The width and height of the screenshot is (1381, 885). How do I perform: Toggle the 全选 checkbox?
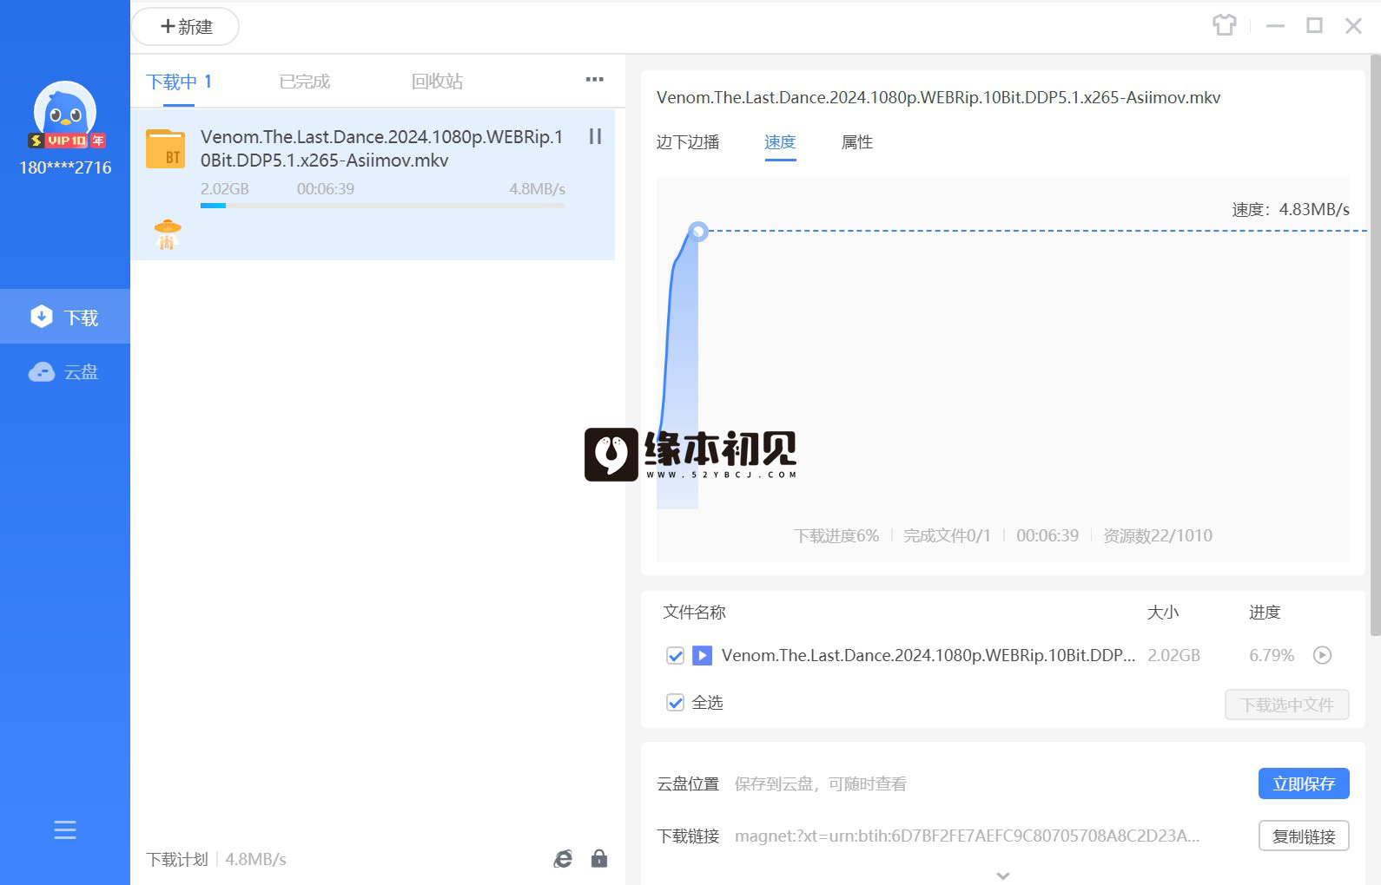(675, 703)
